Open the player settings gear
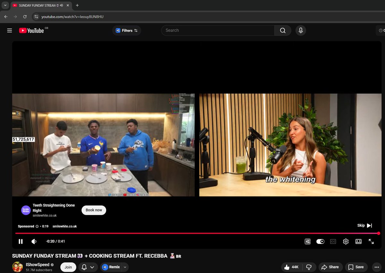385x273 pixels. (x=346, y=242)
